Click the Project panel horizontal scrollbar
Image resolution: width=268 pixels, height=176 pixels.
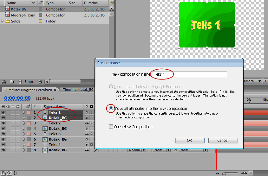(x=65, y=82)
